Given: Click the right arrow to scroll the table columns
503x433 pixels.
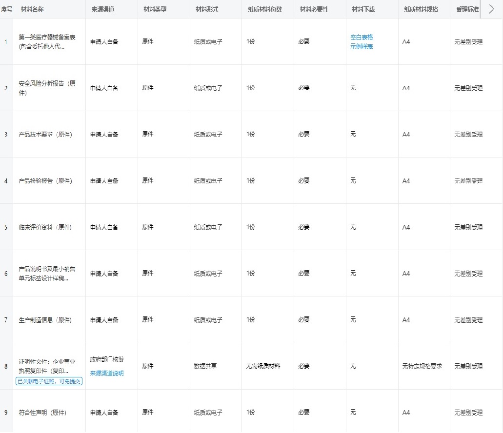Looking at the screenshot, I should pos(491,9).
